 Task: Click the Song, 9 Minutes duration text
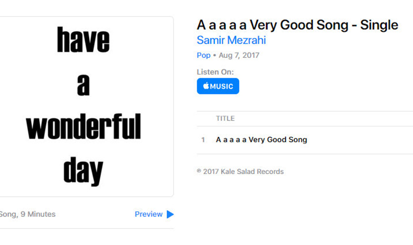pos(28,214)
